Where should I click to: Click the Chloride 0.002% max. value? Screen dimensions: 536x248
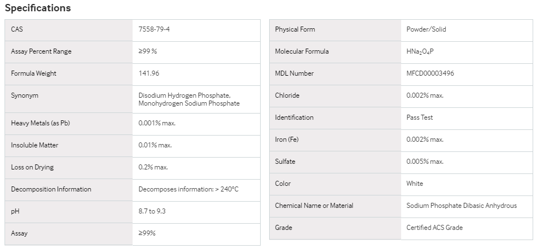click(x=425, y=95)
